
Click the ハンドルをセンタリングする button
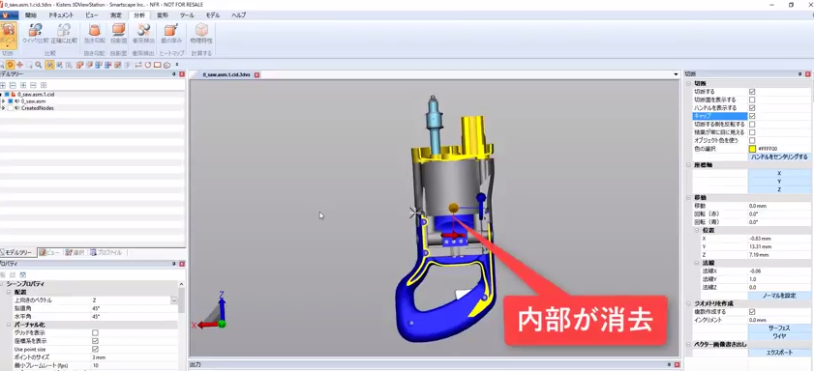[779, 157]
